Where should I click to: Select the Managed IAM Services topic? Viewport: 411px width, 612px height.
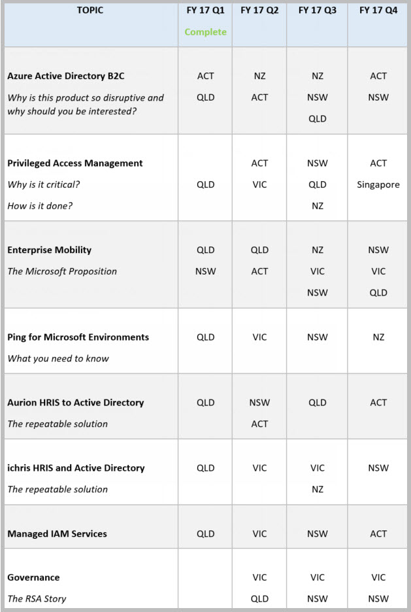click(57, 534)
